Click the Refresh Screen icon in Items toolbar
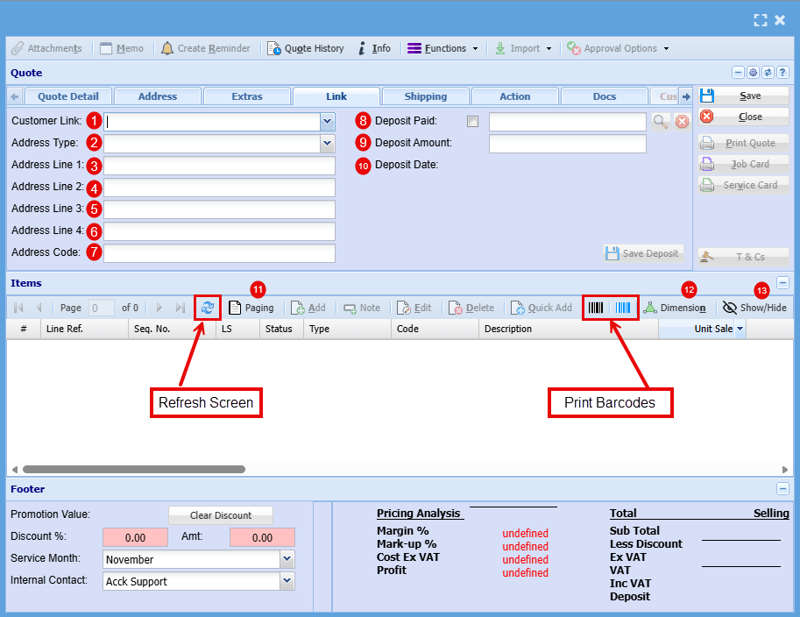This screenshot has width=800, height=617. (x=208, y=308)
